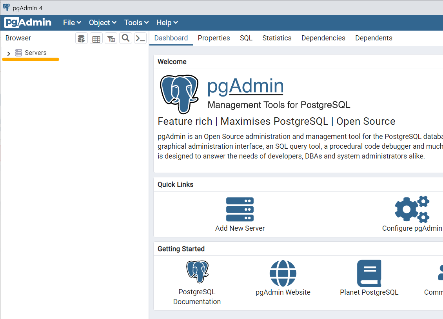Switch to the Statistics tab
Viewport: 443px width, 319px height.
277,38
